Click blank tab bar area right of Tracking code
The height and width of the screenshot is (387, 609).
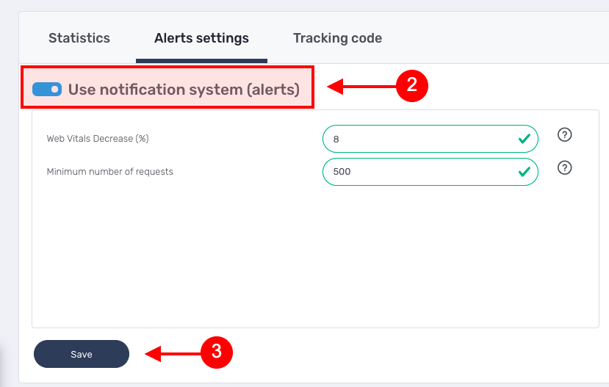pyautogui.click(x=500, y=38)
